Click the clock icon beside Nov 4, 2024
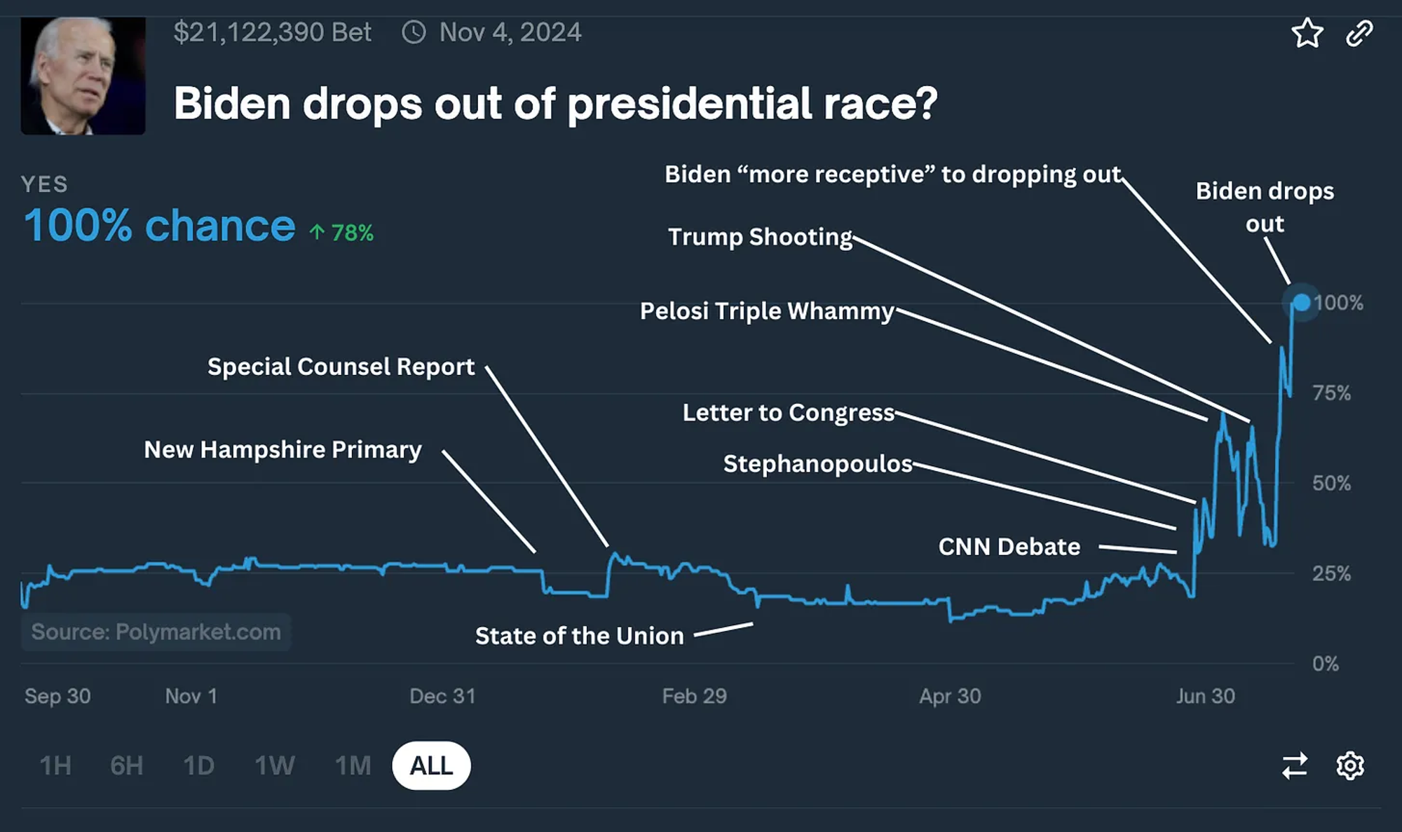 [x=414, y=32]
